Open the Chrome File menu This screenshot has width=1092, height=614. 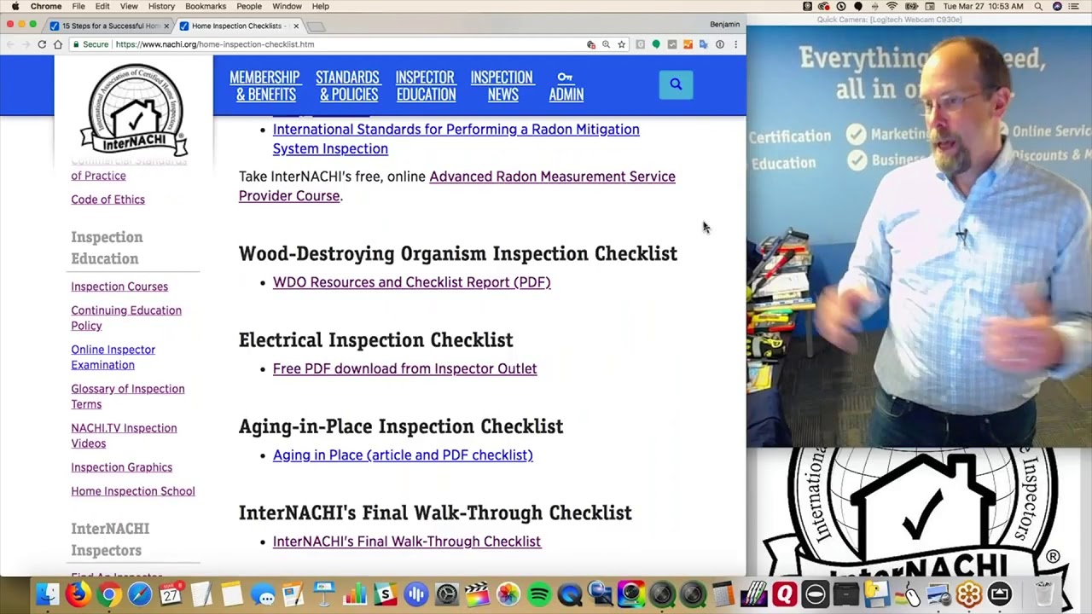point(78,6)
